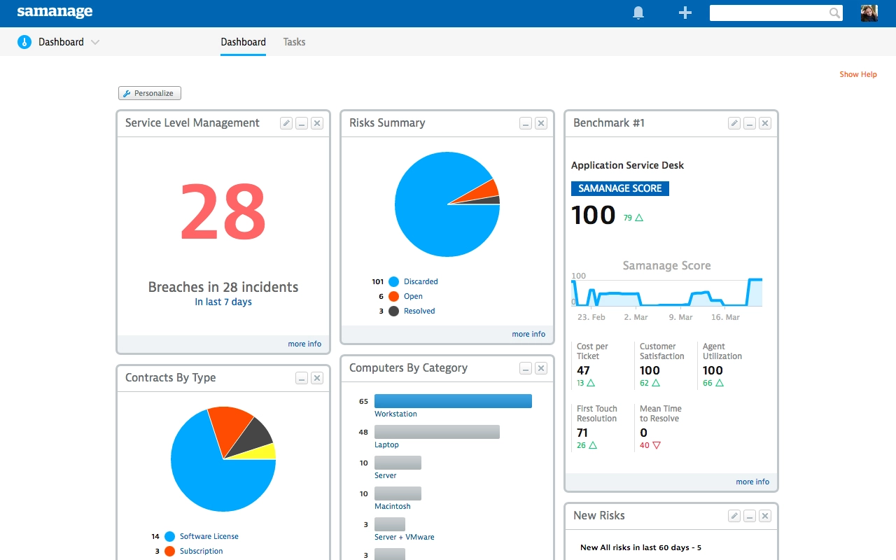Click the blue Workstation bar
896x560 pixels.
tap(453, 401)
